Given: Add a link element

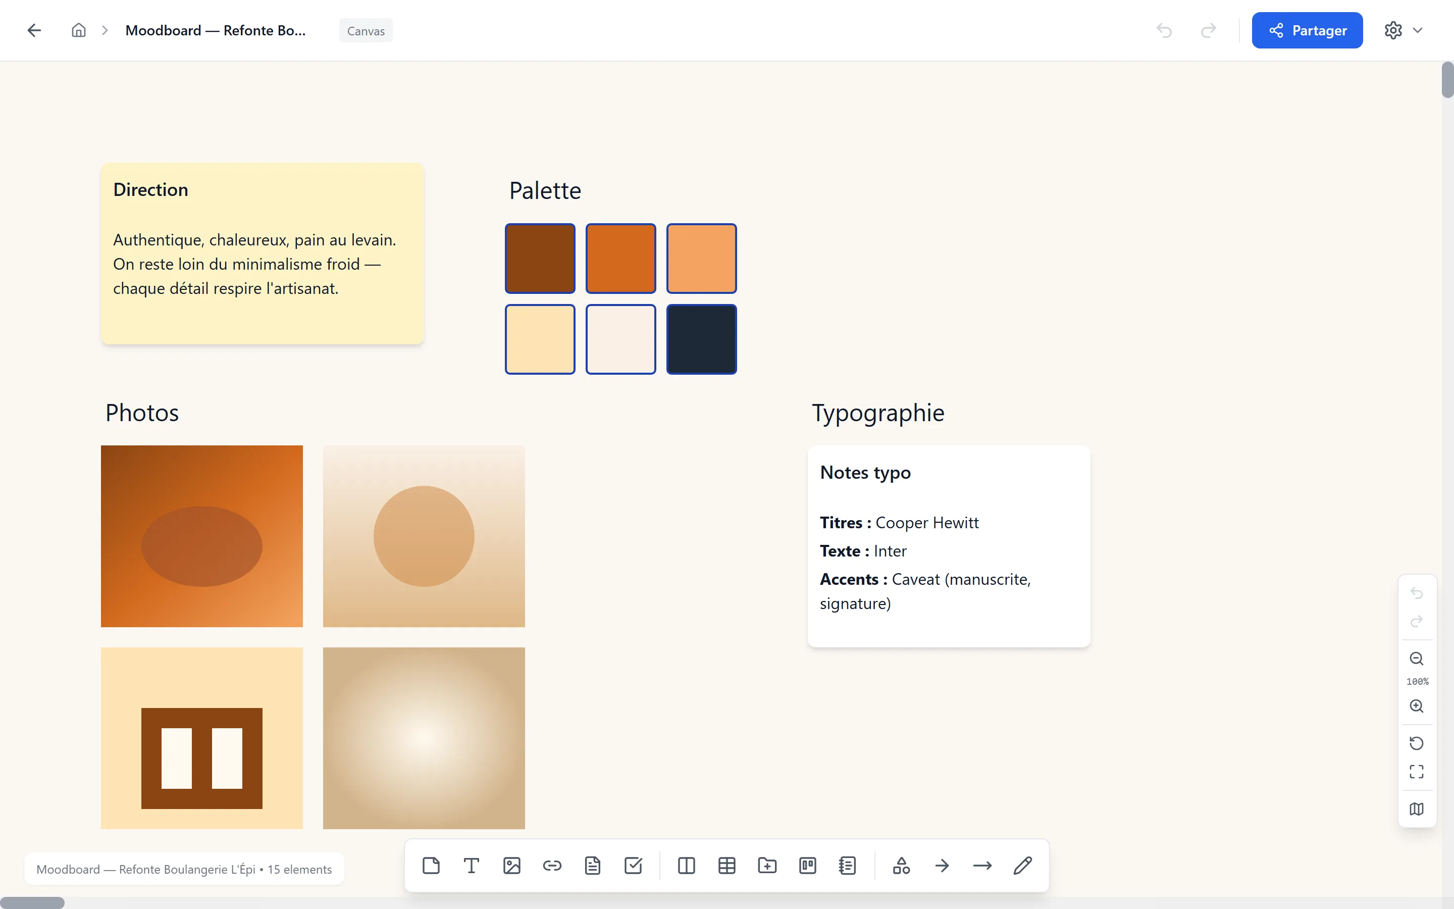Looking at the screenshot, I should coord(552,866).
